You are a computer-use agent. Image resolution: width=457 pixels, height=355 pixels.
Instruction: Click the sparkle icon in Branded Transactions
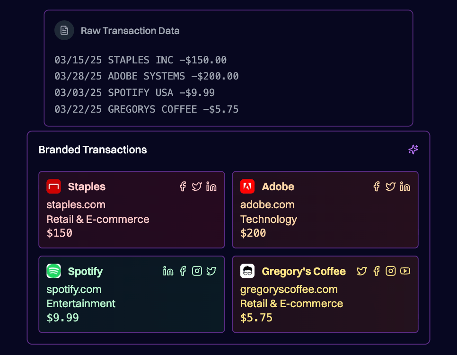[413, 150]
